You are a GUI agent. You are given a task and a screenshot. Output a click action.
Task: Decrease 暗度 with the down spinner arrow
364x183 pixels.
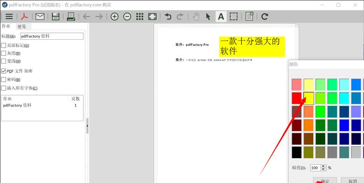(x=324, y=170)
